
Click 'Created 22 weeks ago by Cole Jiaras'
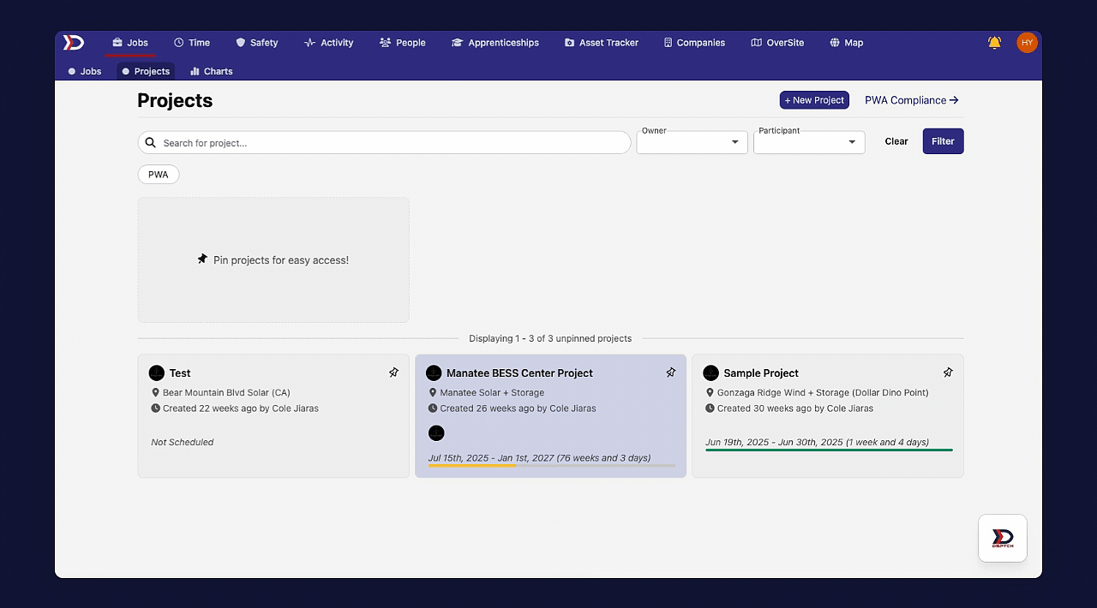pyautogui.click(x=241, y=408)
